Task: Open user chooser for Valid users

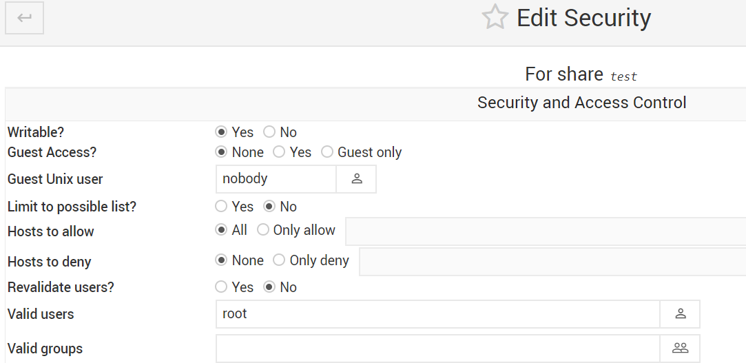Action: [680, 314]
